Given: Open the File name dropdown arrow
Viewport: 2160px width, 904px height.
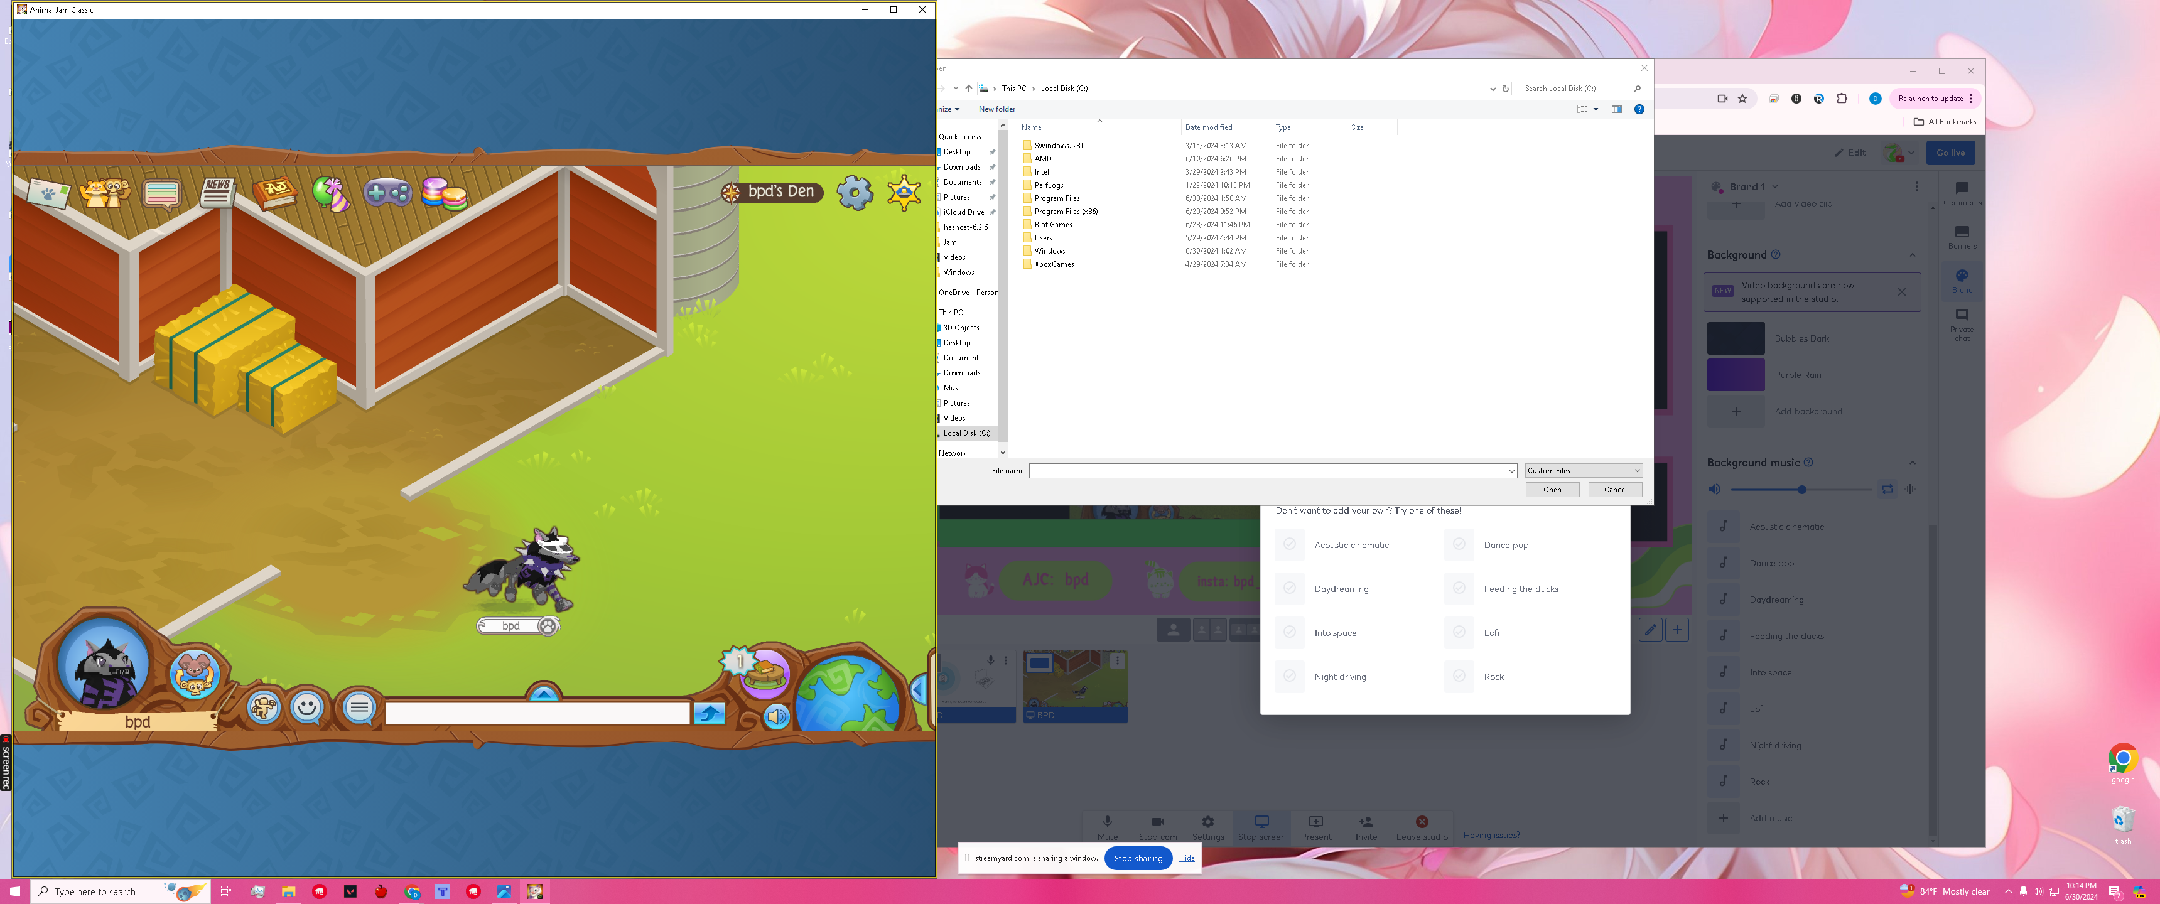Looking at the screenshot, I should [x=1512, y=471].
